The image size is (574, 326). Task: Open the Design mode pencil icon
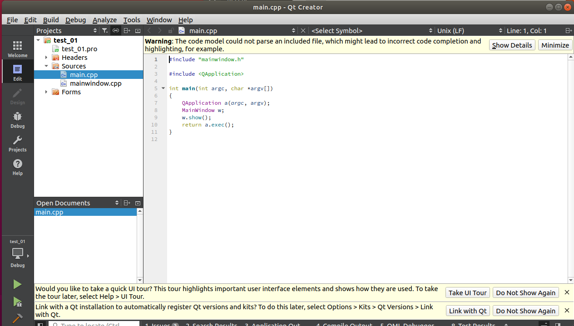coord(17,96)
